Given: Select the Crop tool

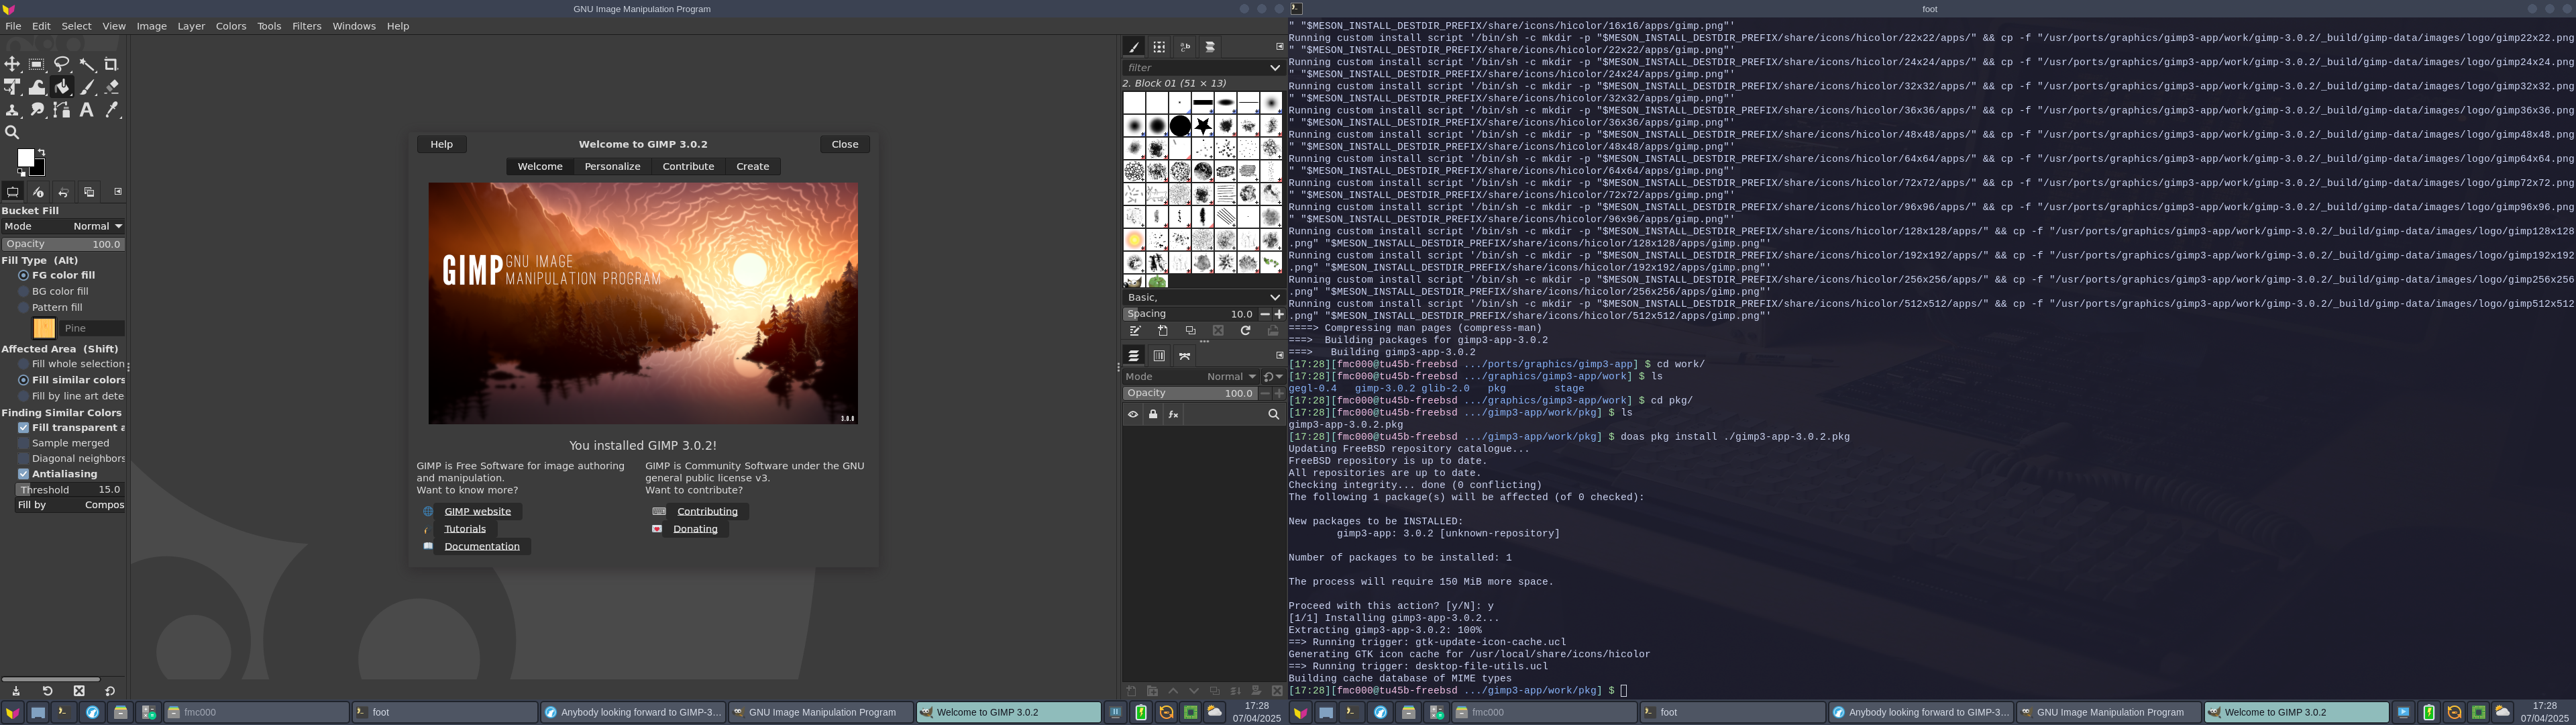Looking at the screenshot, I should point(111,64).
